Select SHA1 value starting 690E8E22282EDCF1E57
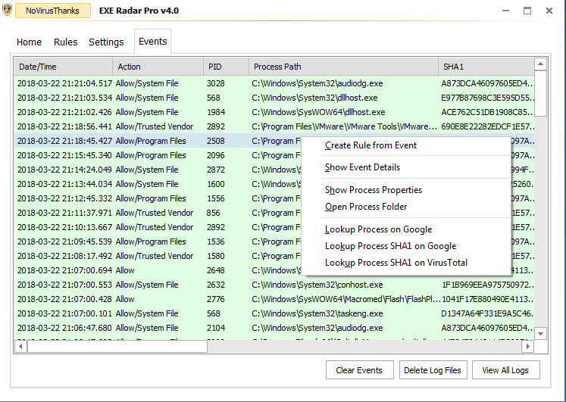Viewport: 566px width, 402px height. click(x=487, y=126)
